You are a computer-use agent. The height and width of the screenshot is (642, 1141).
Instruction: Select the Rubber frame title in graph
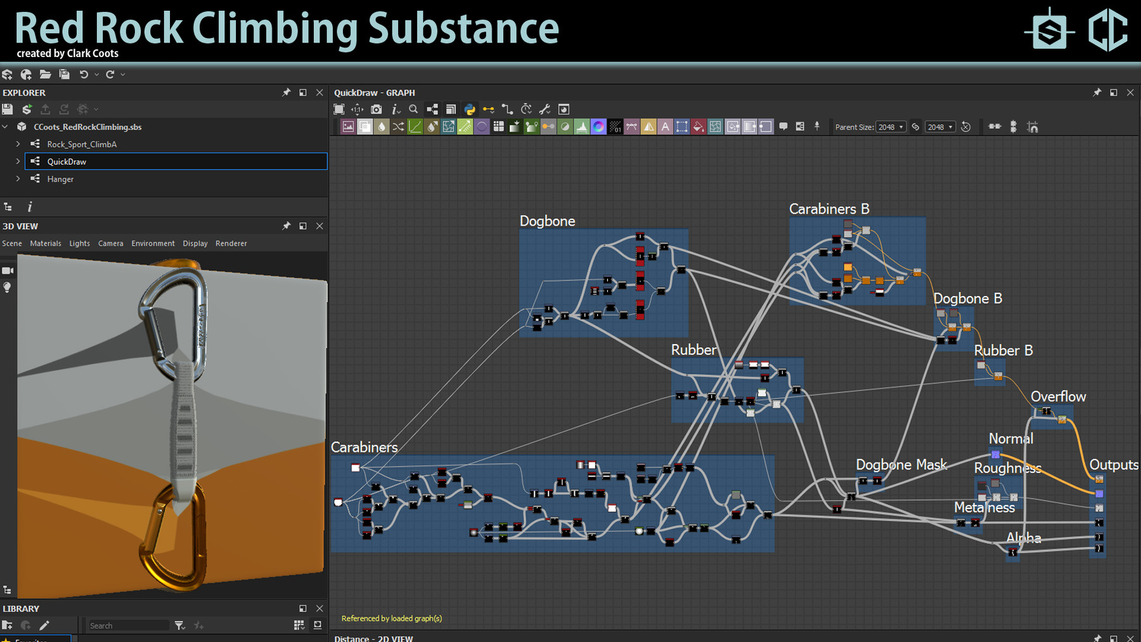[x=694, y=350]
